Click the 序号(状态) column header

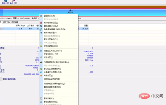coord(20,26)
